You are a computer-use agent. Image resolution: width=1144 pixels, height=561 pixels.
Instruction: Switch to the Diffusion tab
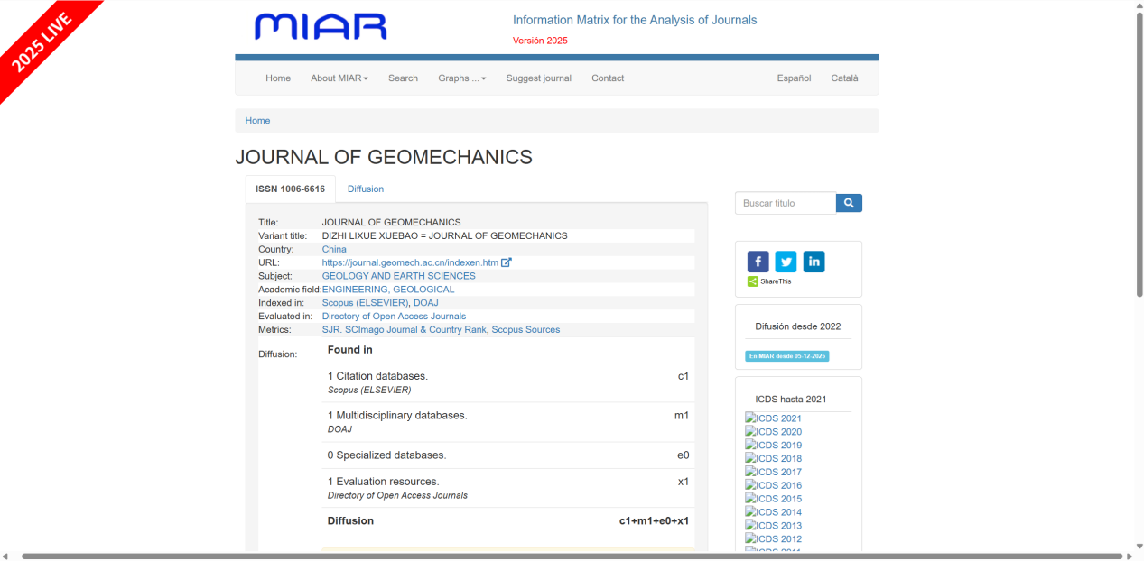coord(366,189)
